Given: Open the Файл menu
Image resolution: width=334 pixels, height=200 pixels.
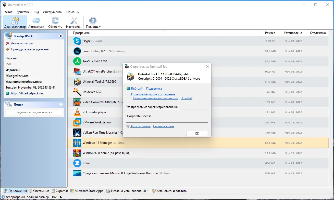Looking at the screenshot, I should tap(9, 12).
